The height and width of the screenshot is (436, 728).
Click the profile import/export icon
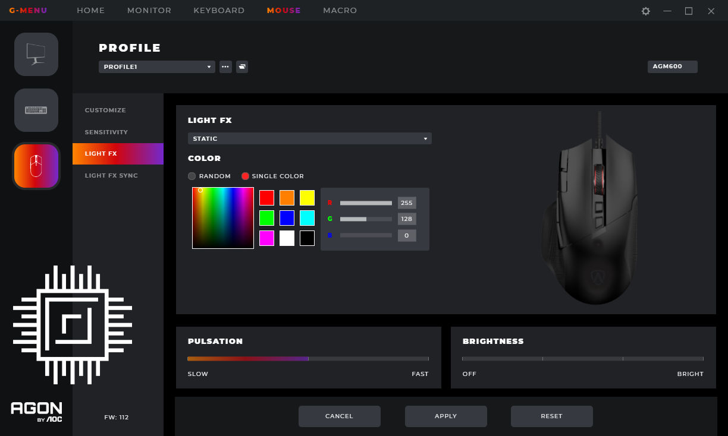[x=242, y=67]
